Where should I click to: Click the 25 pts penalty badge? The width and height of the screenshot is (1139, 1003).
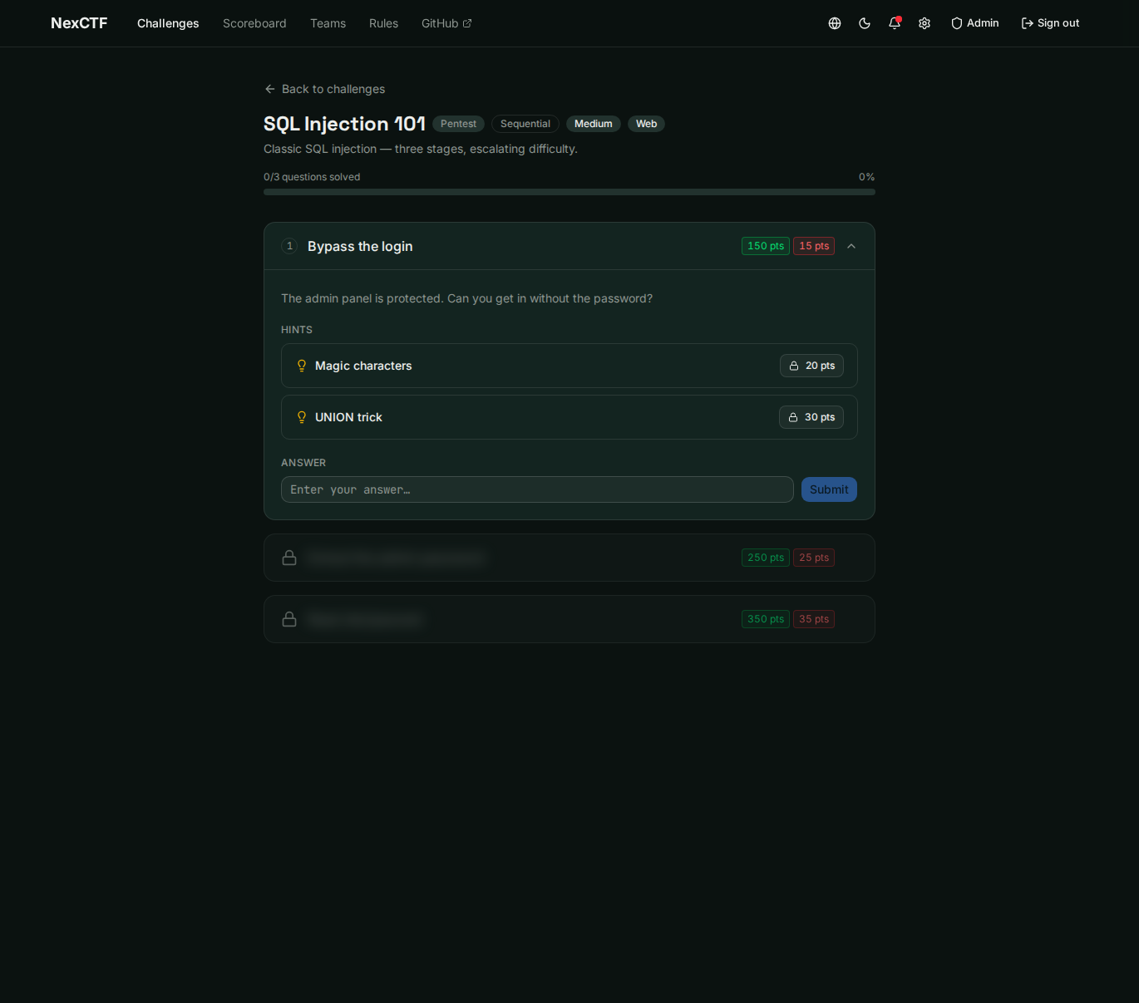pos(814,558)
